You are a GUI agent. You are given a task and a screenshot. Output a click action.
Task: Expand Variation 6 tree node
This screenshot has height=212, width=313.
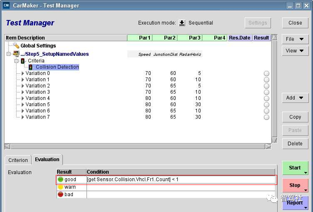(22, 111)
